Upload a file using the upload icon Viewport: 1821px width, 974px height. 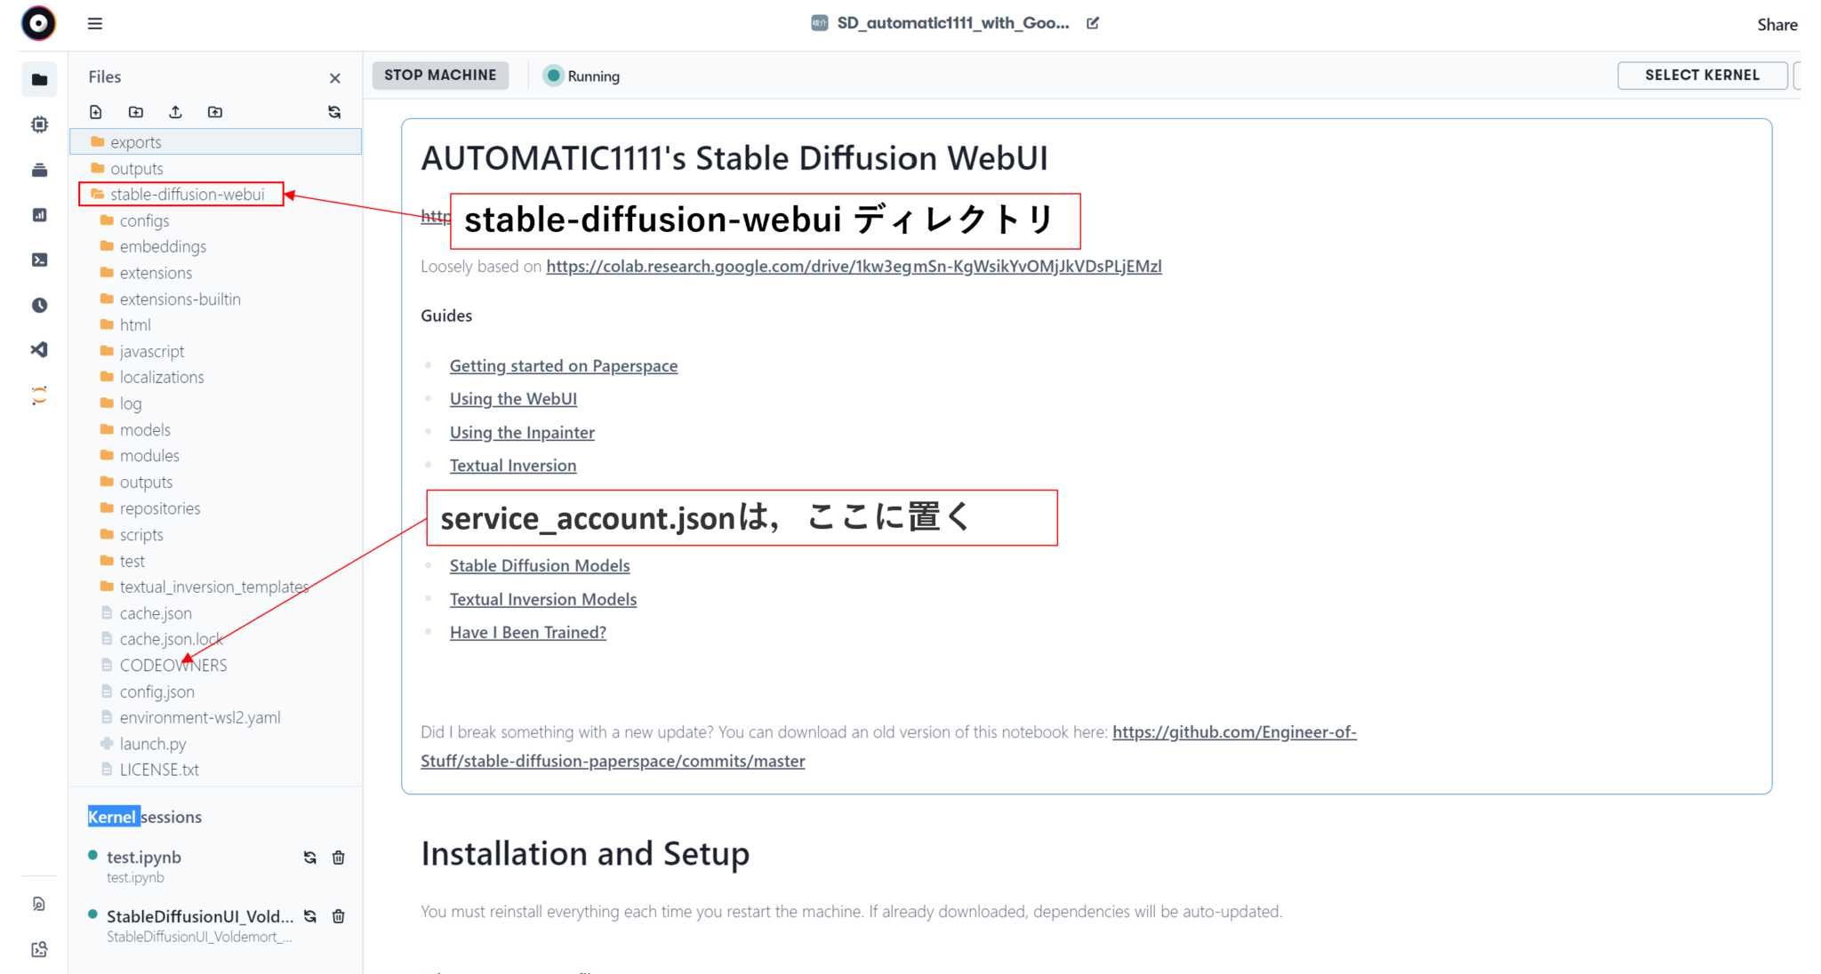[x=175, y=111]
